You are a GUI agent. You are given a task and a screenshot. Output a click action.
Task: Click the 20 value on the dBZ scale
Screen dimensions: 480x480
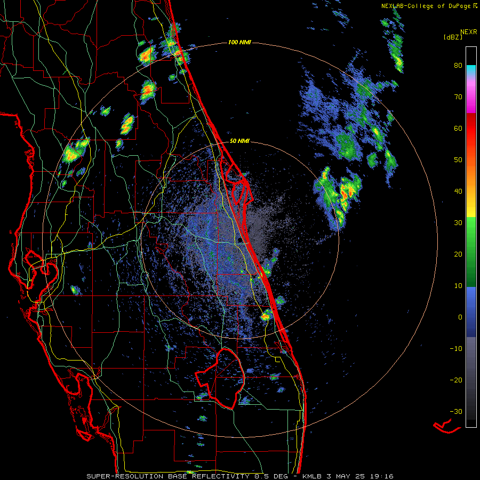pos(458,254)
